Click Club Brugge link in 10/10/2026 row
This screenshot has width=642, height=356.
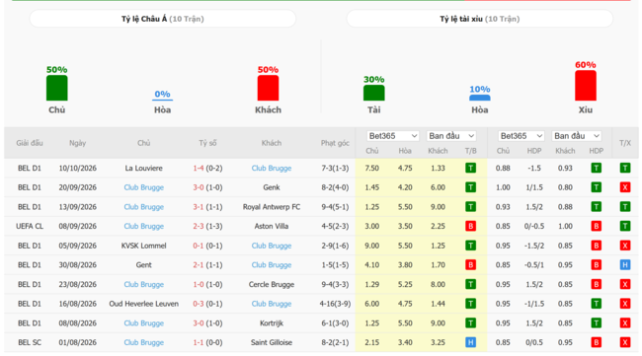[272, 168]
